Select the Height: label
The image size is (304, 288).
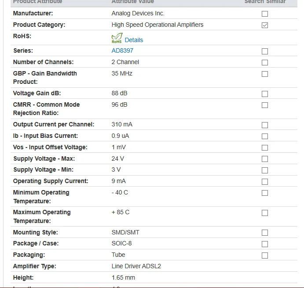(x=23, y=277)
